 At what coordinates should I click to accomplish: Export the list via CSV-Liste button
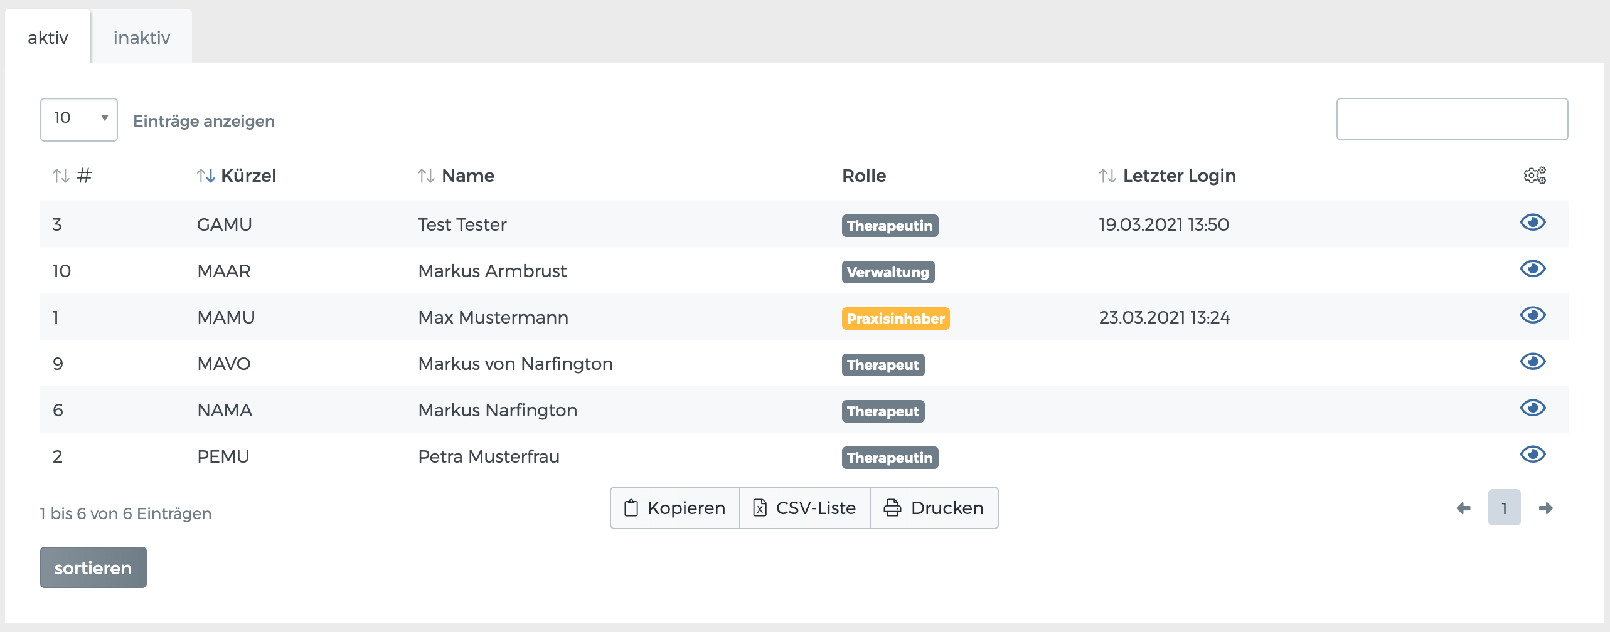805,508
